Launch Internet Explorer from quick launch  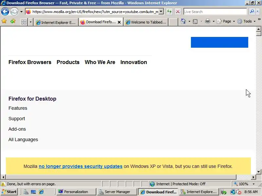pyautogui.click(x=41, y=192)
